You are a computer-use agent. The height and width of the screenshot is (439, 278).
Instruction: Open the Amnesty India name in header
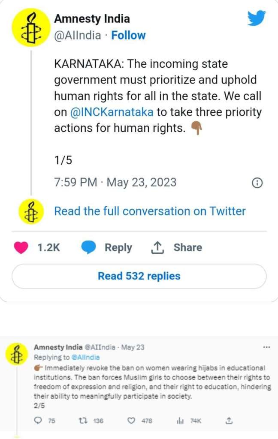[92, 19]
